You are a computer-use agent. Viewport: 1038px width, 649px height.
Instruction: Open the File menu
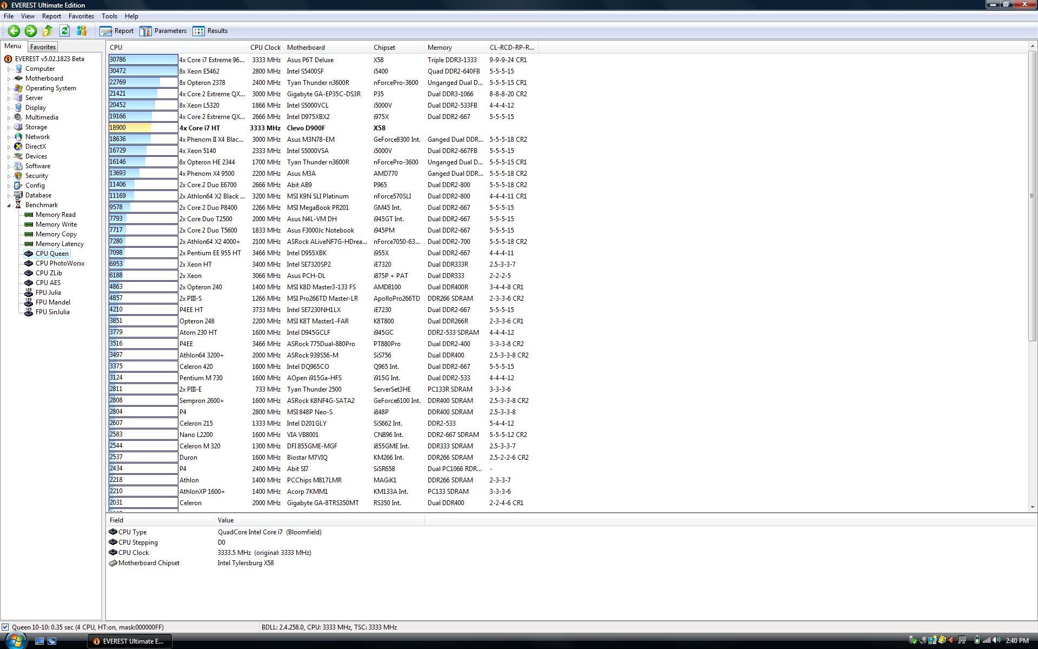pos(9,16)
